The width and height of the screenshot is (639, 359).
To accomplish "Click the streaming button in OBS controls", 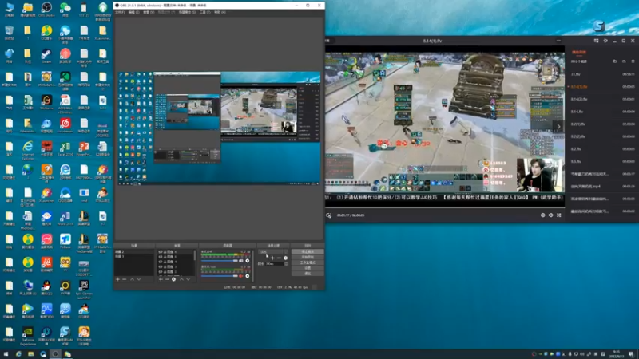I will [308, 251].
